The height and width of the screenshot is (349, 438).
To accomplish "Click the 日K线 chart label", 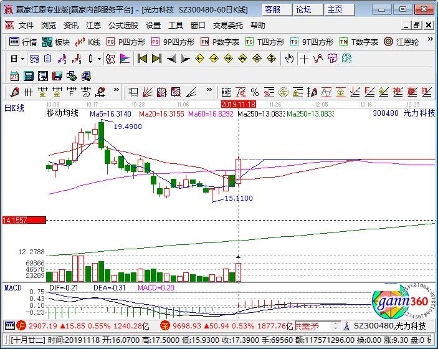I will click(x=14, y=108).
